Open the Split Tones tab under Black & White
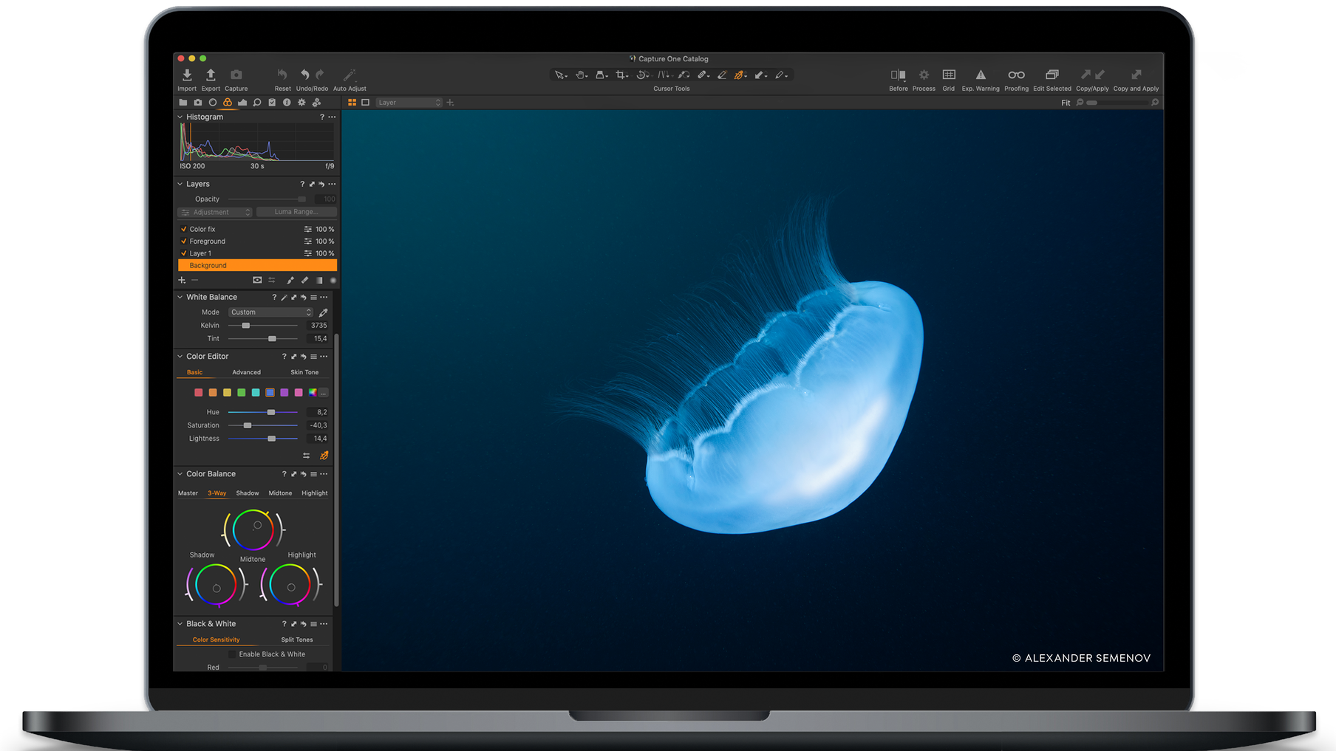This screenshot has width=1336, height=751. click(296, 639)
